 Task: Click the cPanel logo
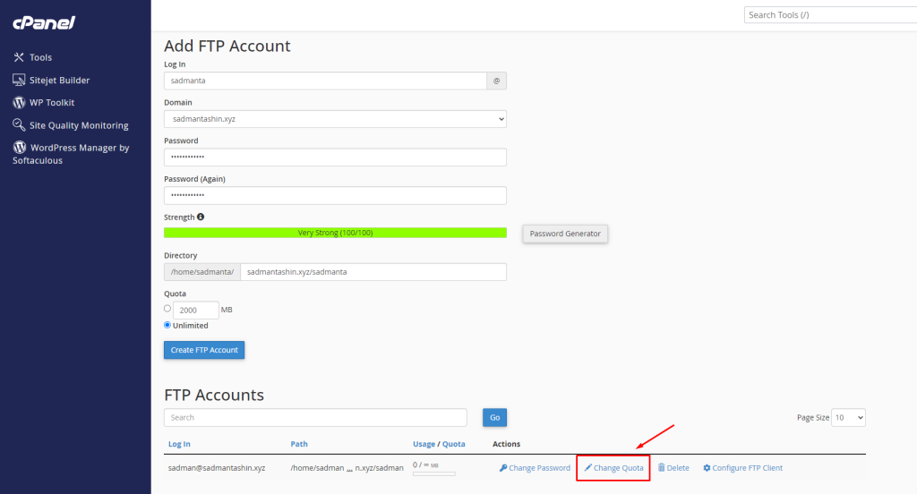click(x=45, y=22)
